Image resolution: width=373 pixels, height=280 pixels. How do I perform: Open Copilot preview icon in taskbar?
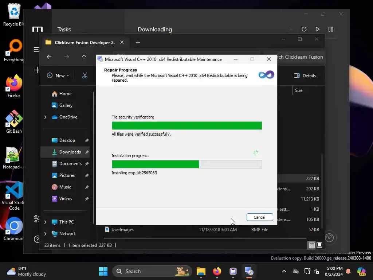click(x=361, y=271)
